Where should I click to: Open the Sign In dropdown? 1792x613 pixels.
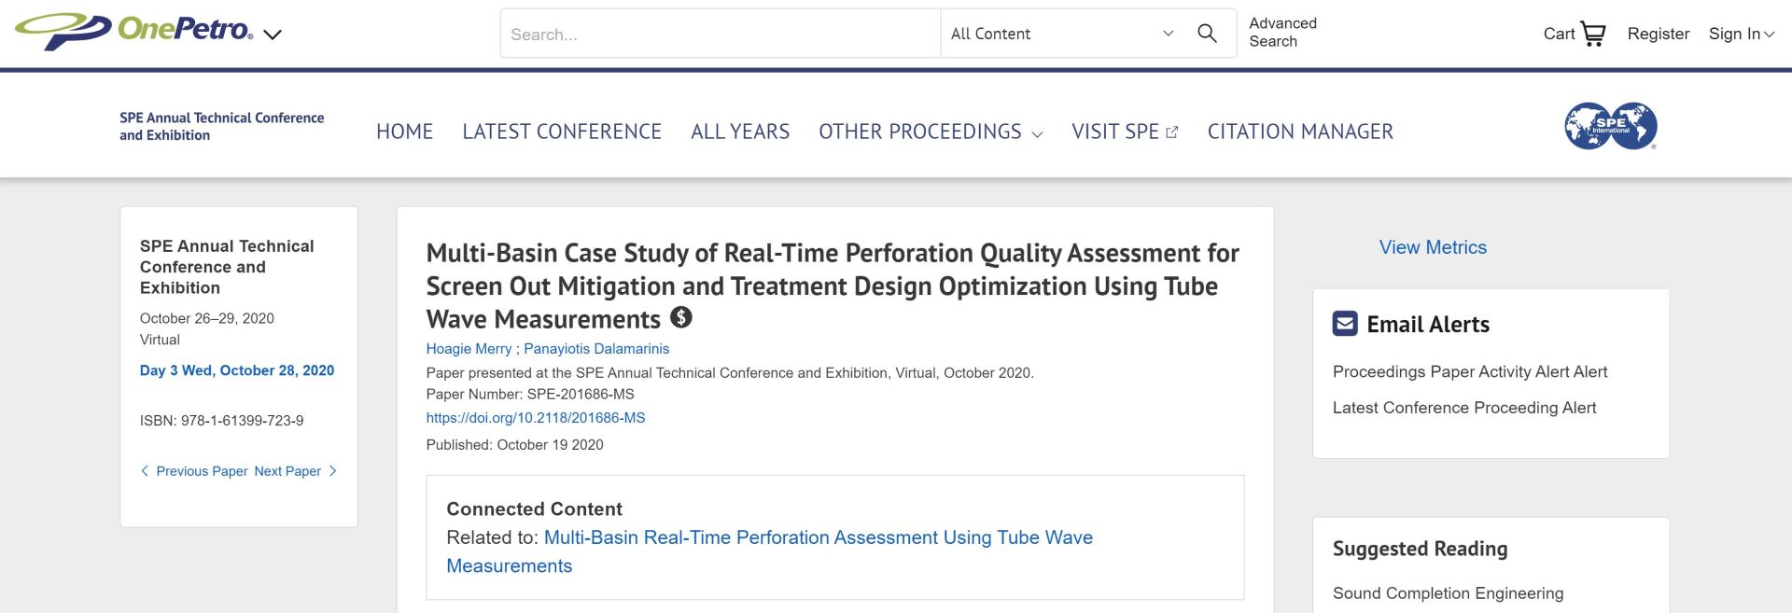click(x=1741, y=34)
